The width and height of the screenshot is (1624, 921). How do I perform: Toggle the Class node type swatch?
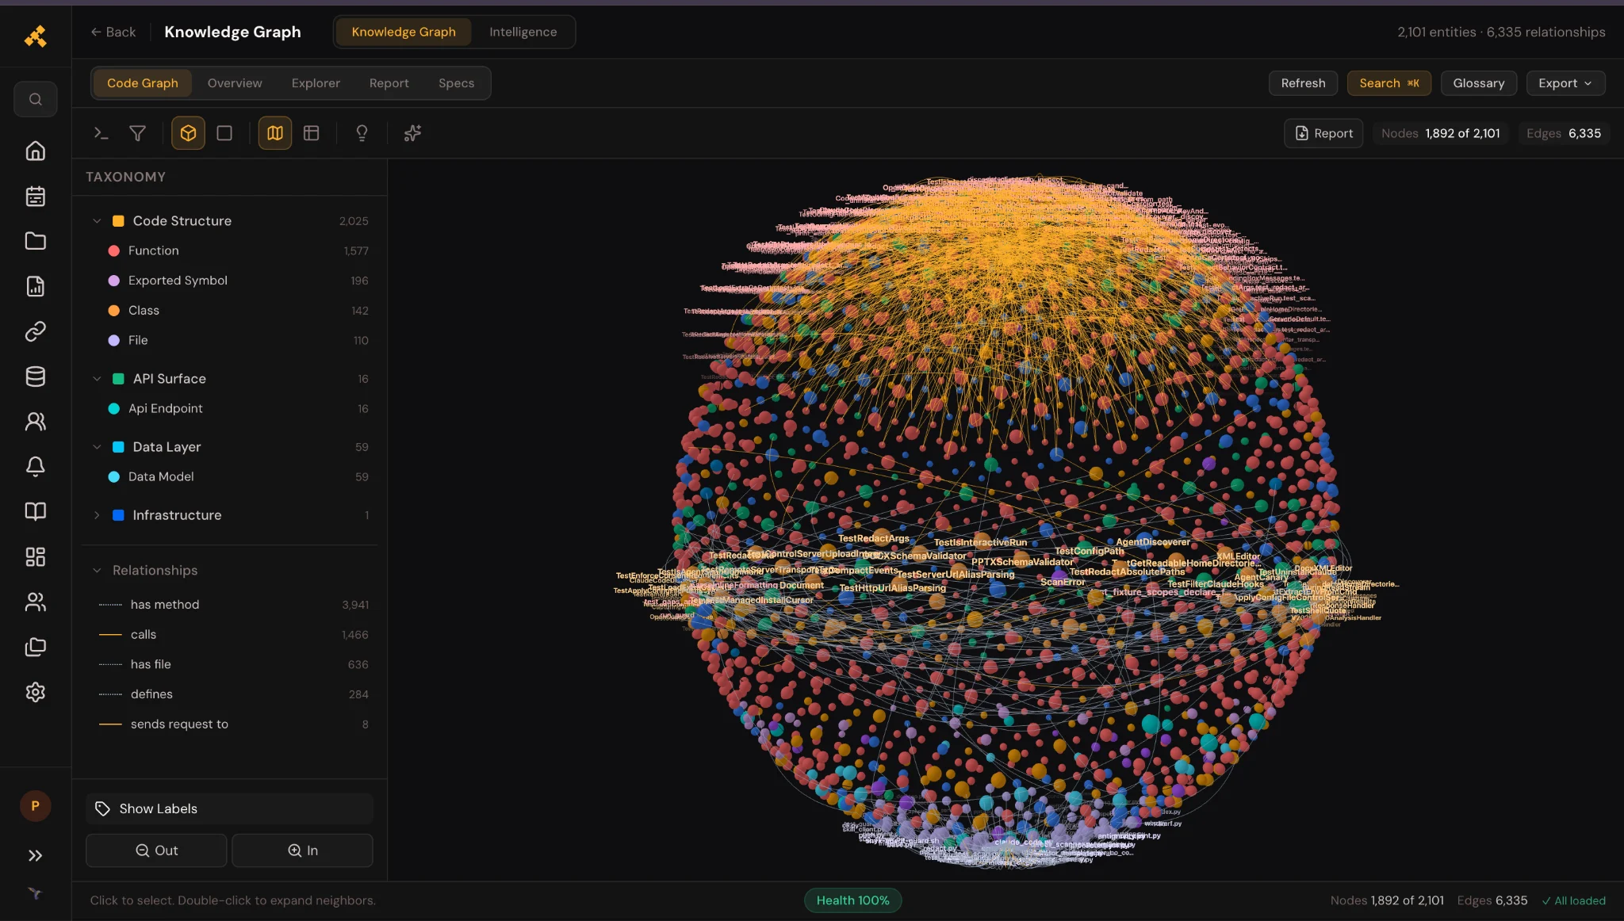(x=113, y=311)
